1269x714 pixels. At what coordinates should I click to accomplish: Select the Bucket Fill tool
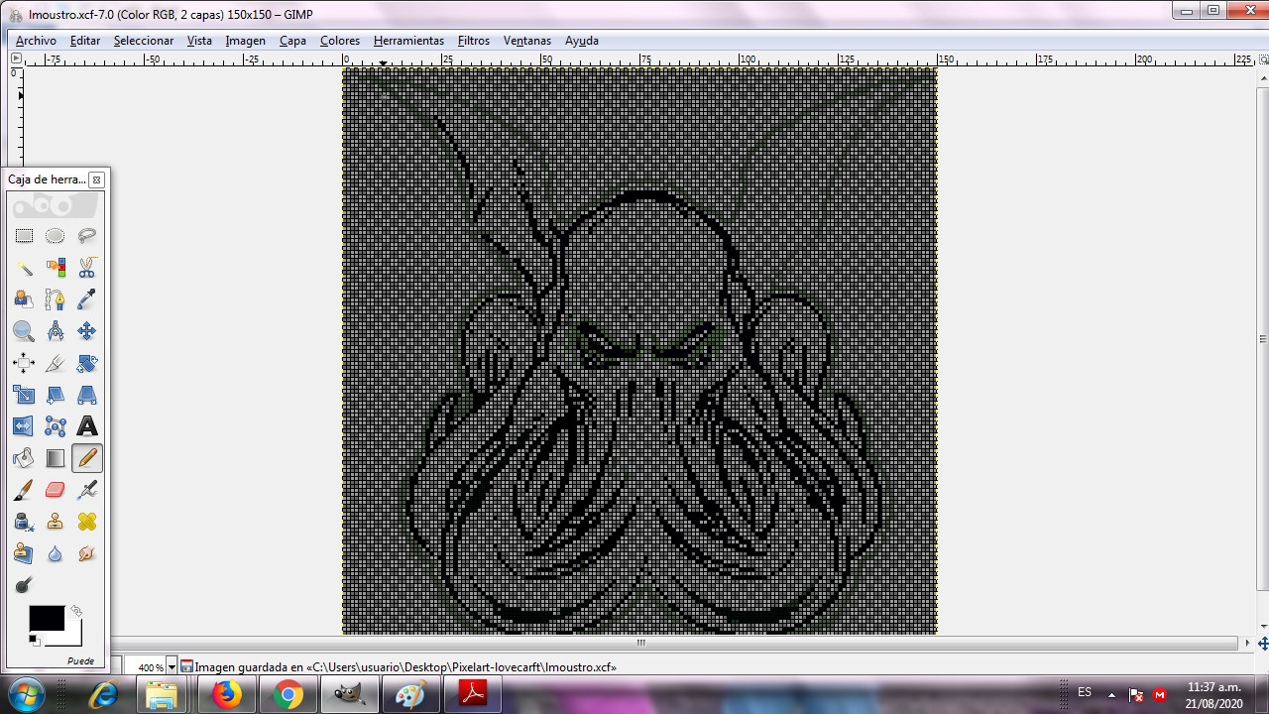pyautogui.click(x=24, y=458)
